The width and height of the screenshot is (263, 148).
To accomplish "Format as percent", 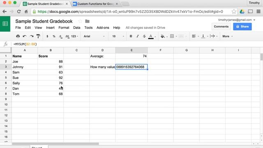I will 54,36.
